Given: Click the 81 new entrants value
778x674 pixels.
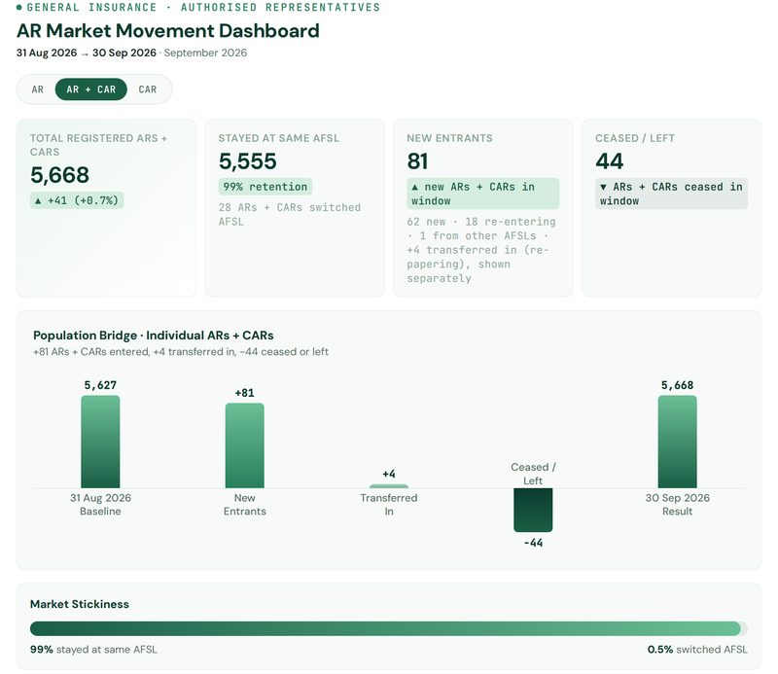Looking at the screenshot, I should [x=417, y=161].
